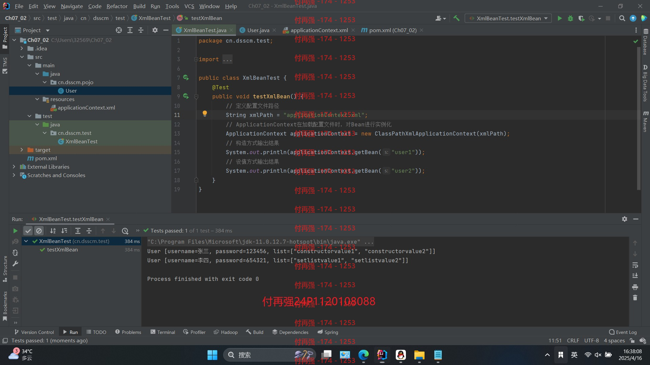Run XmlBeanTest.testXmlBean with the green play button
This screenshot has width=650, height=365.
(x=560, y=18)
